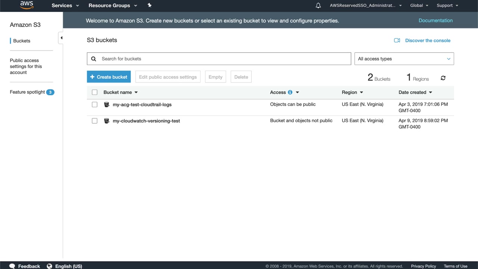This screenshot has height=269, width=478.
Task: Click the Feedback link in footer
Action: pos(29,266)
